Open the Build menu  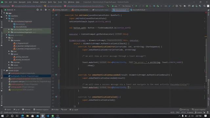tap(50, 2)
